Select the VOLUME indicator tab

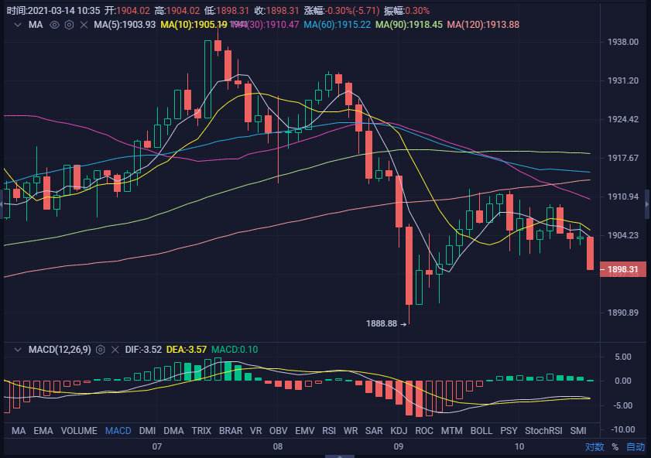(79, 431)
